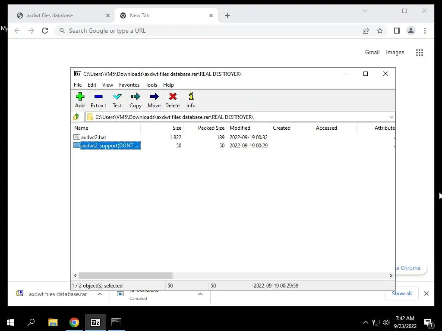Screen dimensions: 442x331
Task: Open a new Chrome tab with plus
Action: pos(227,16)
